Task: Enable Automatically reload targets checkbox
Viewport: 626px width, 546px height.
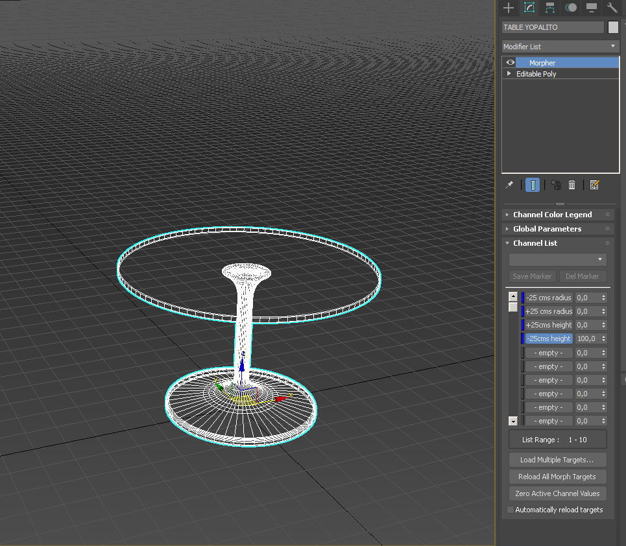Action: [x=511, y=510]
